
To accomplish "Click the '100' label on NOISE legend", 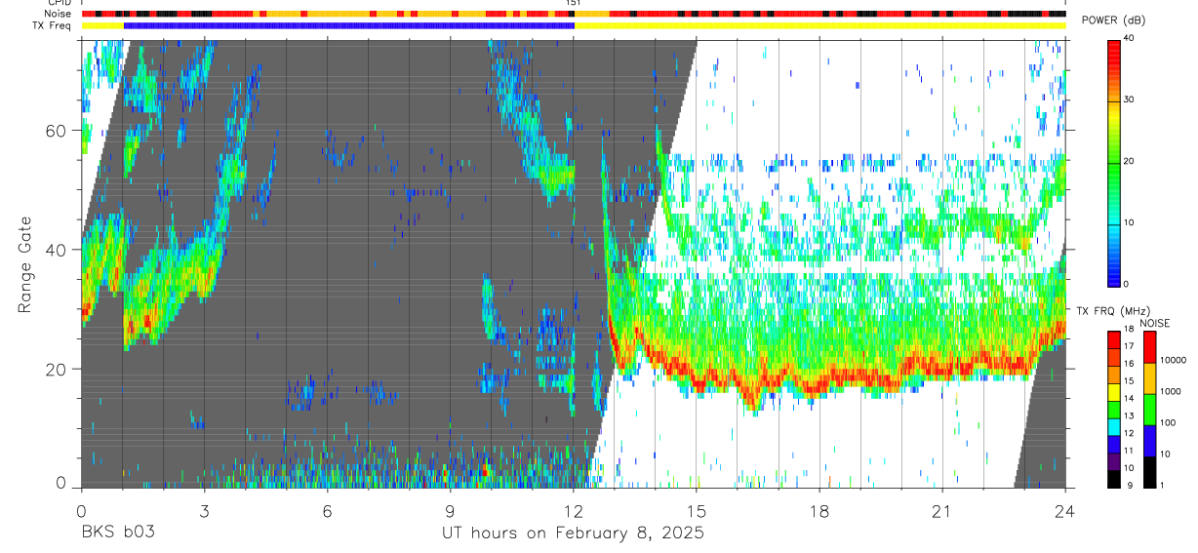I will pyautogui.click(x=1169, y=422).
